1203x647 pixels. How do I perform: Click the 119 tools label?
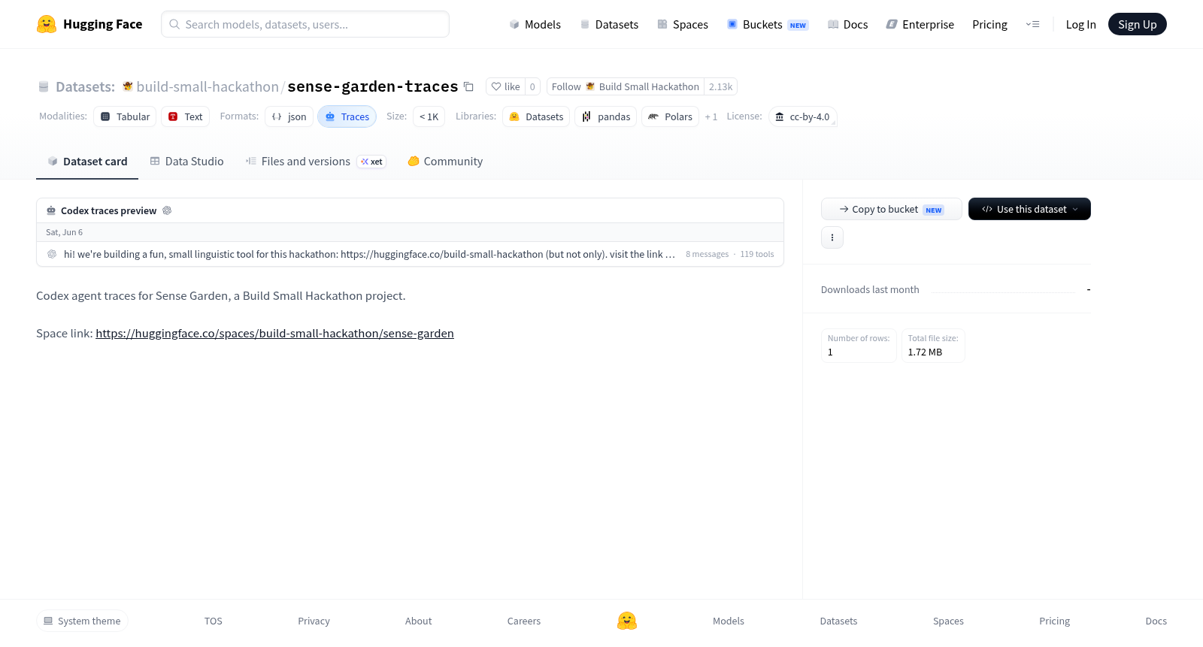757,254
